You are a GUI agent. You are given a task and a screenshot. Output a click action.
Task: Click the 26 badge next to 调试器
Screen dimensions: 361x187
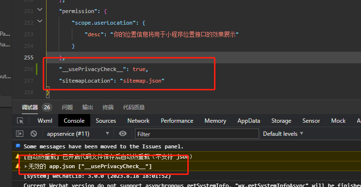pyautogui.click(x=47, y=107)
